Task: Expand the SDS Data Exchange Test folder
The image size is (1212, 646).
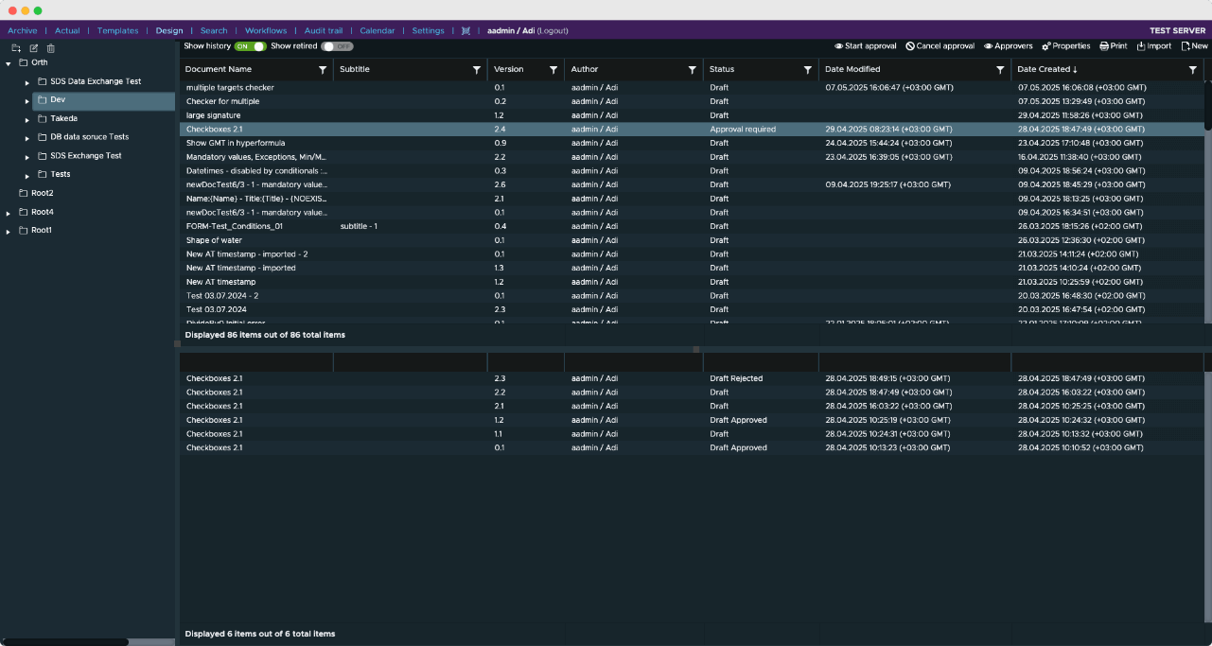Action: click(x=27, y=82)
